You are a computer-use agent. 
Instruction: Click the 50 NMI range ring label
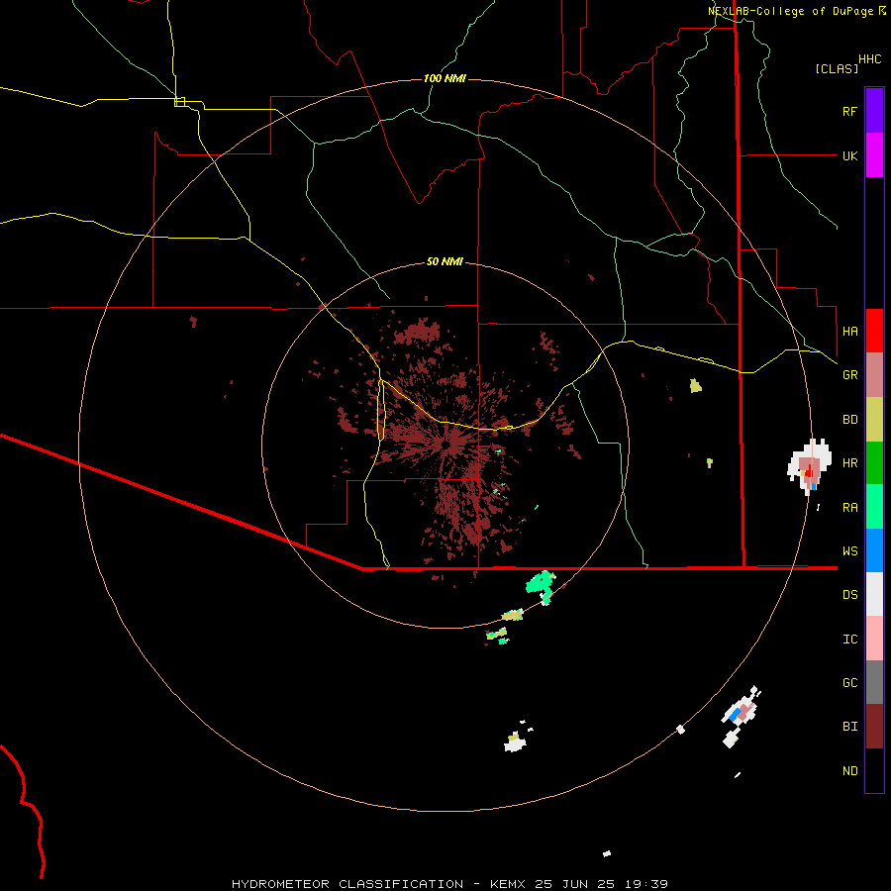pyautogui.click(x=445, y=261)
